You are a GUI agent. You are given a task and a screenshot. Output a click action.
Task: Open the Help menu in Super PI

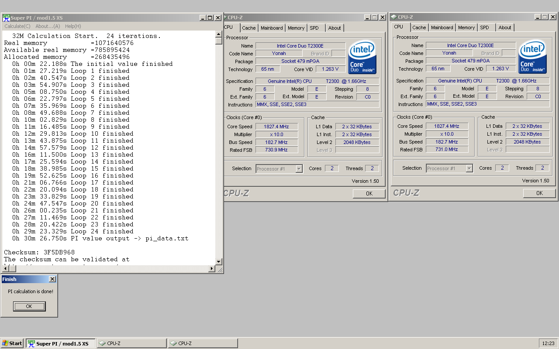pos(73,26)
